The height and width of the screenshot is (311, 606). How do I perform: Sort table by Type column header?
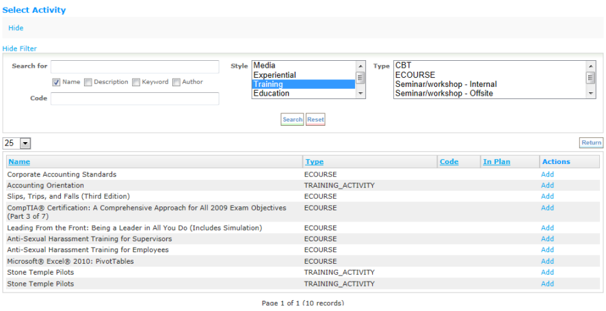[315, 162]
